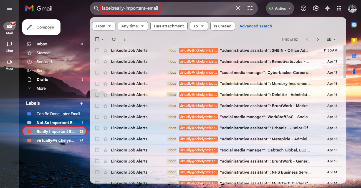
Task: Open the Google Keep side panel icon
Action: tap(354, 40)
